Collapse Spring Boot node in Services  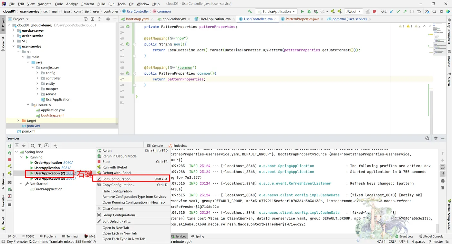click(17, 152)
